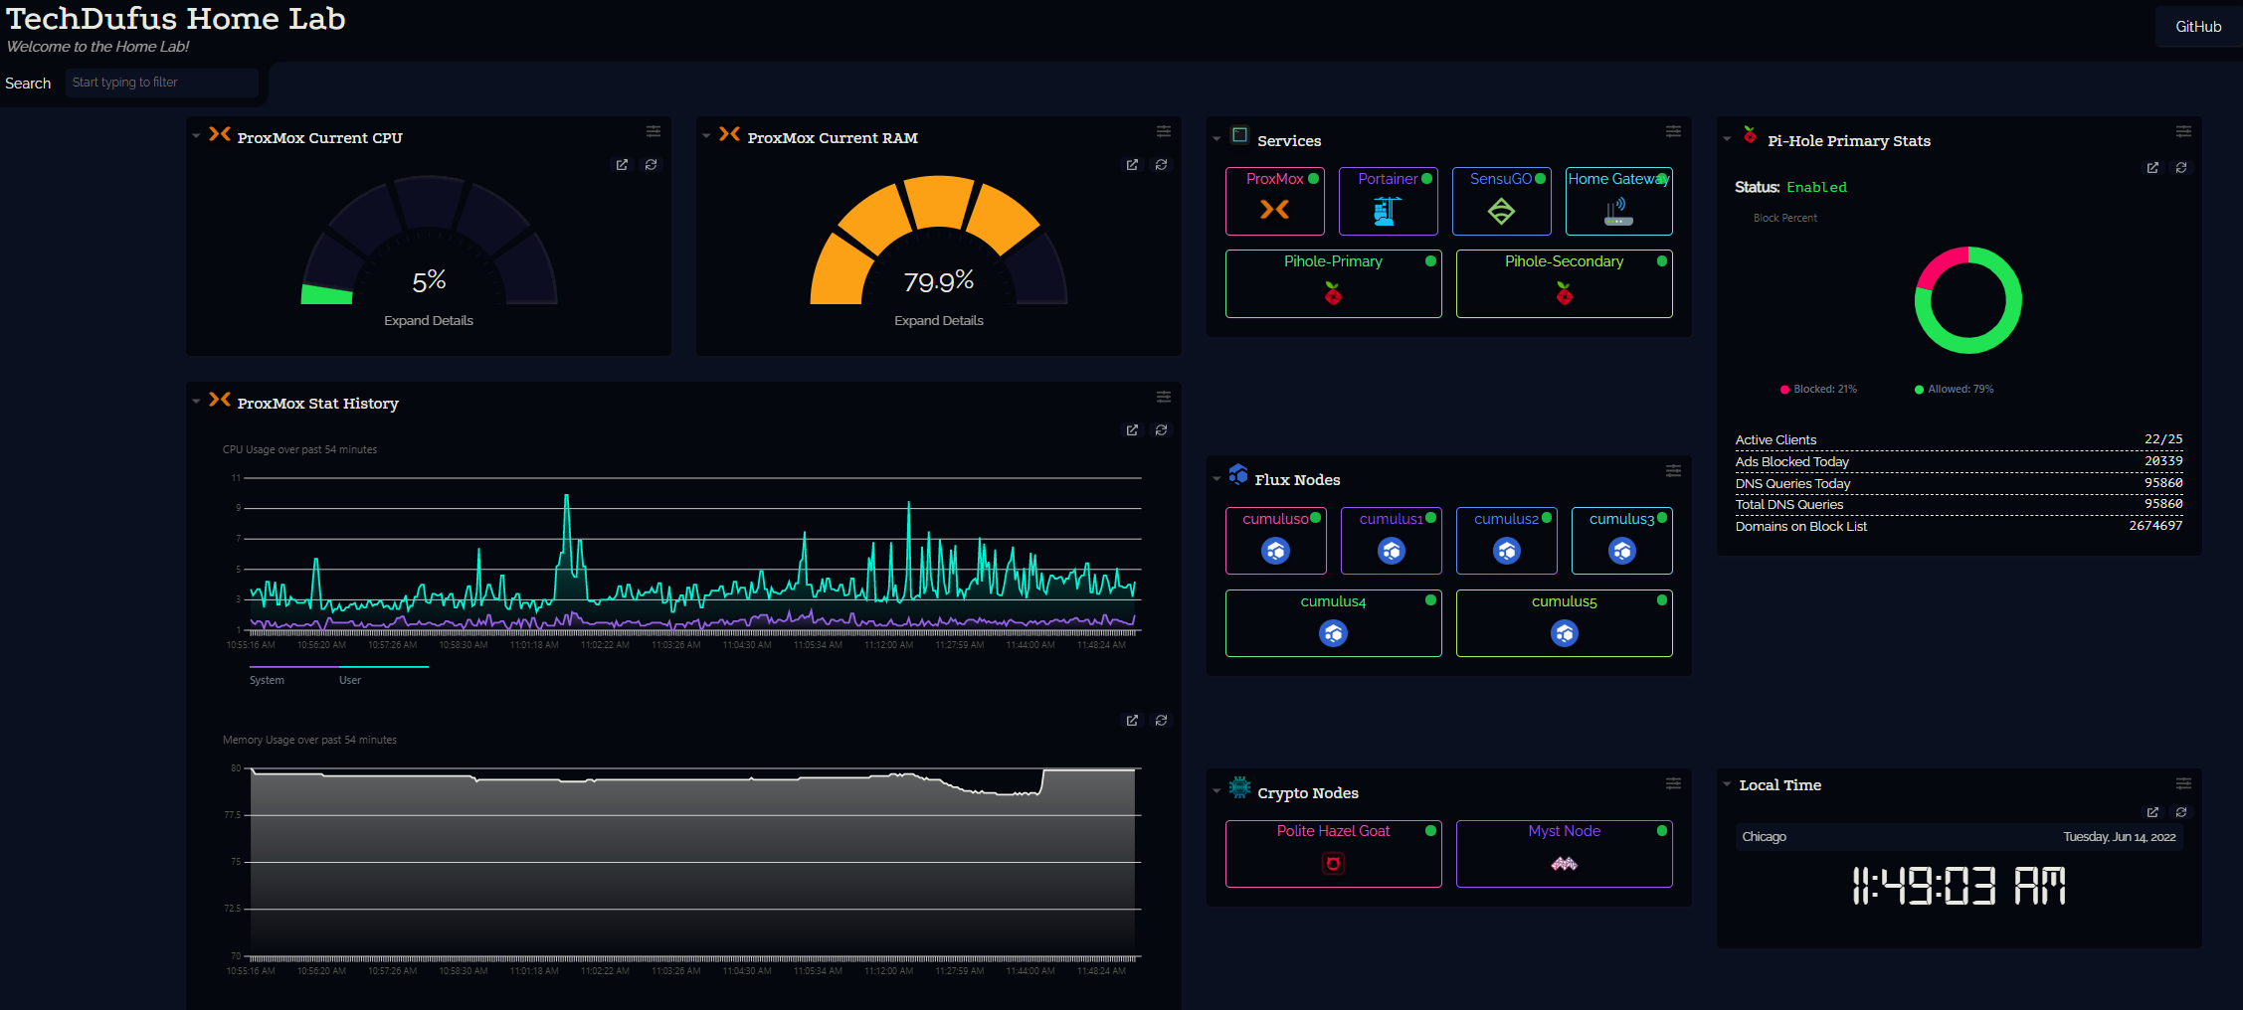Screen dimensions: 2243x1010
Task: Toggle the User series in CPU history legend
Action: coord(349,680)
